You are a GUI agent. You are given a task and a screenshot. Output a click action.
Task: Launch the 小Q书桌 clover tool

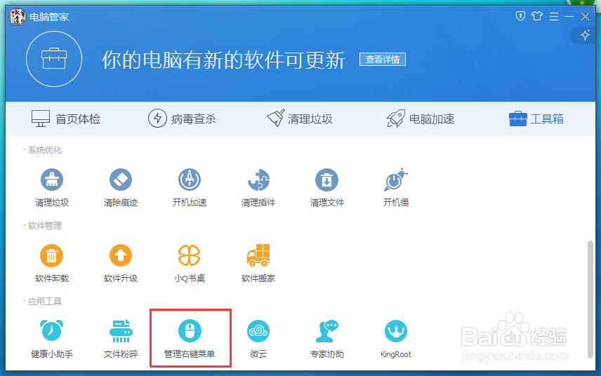point(190,255)
